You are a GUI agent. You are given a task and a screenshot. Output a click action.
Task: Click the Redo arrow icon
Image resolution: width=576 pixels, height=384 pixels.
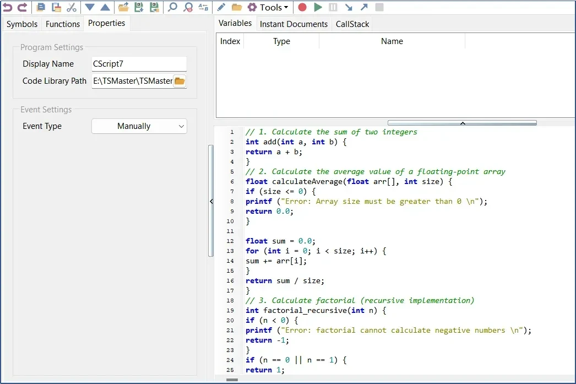pyautogui.click(x=23, y=7)
